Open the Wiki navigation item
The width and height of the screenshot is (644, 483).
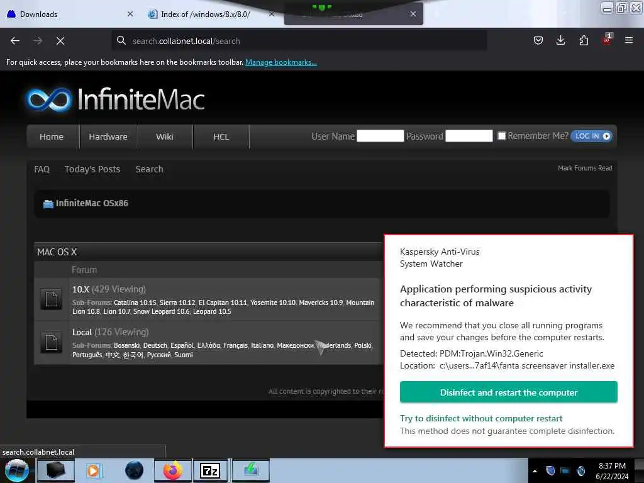[164, 136]
